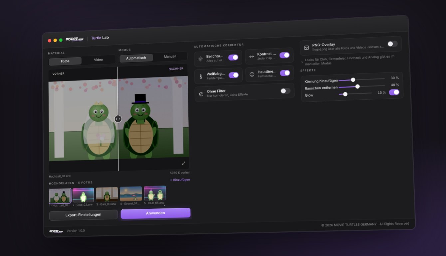Disable the Belichtung toggle
This screenshot has width=446, height=256.
[233, 57]
